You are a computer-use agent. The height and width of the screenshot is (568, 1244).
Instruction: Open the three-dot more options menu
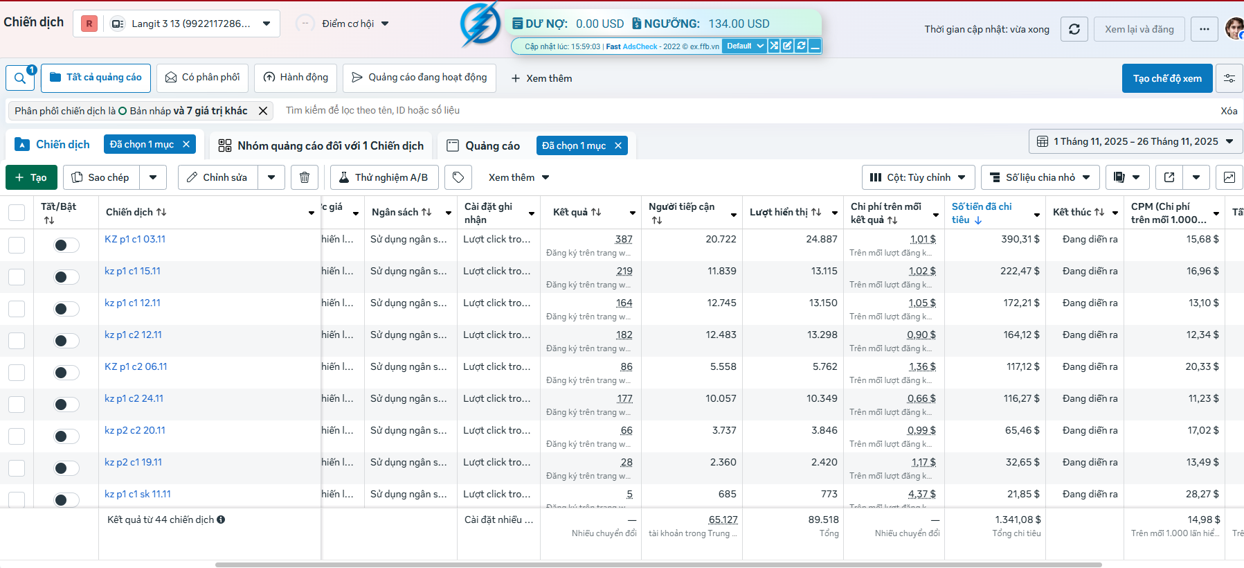click(x=1205, y=29)
